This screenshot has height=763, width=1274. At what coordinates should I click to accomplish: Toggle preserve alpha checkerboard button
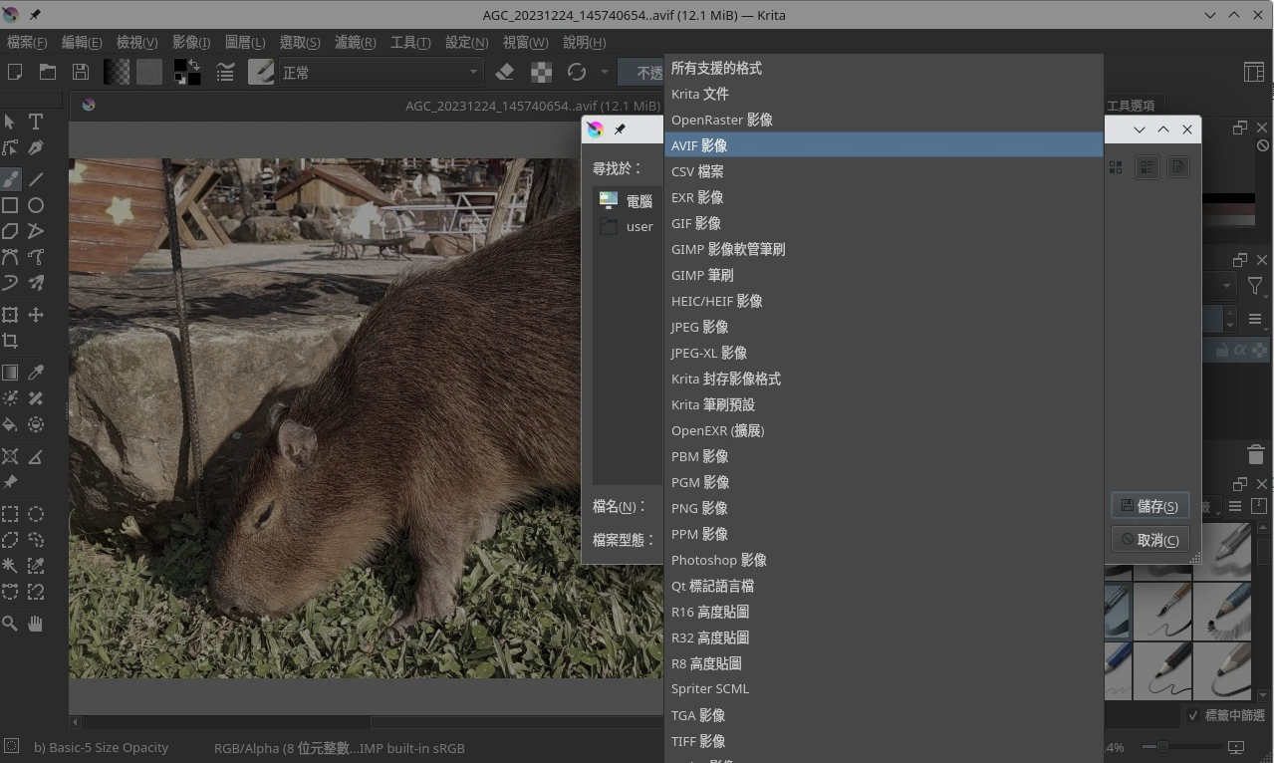(541, 72)
